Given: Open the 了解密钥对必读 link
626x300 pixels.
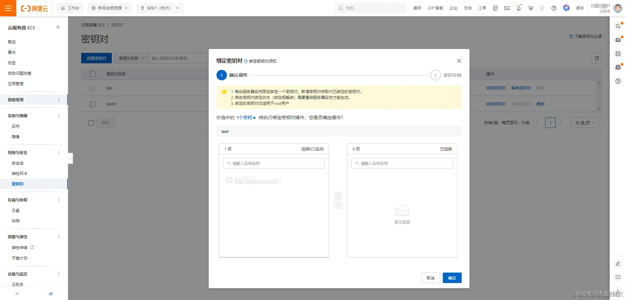Looking at the screenshot, I should pyautogui.click(x=586, y=36).
